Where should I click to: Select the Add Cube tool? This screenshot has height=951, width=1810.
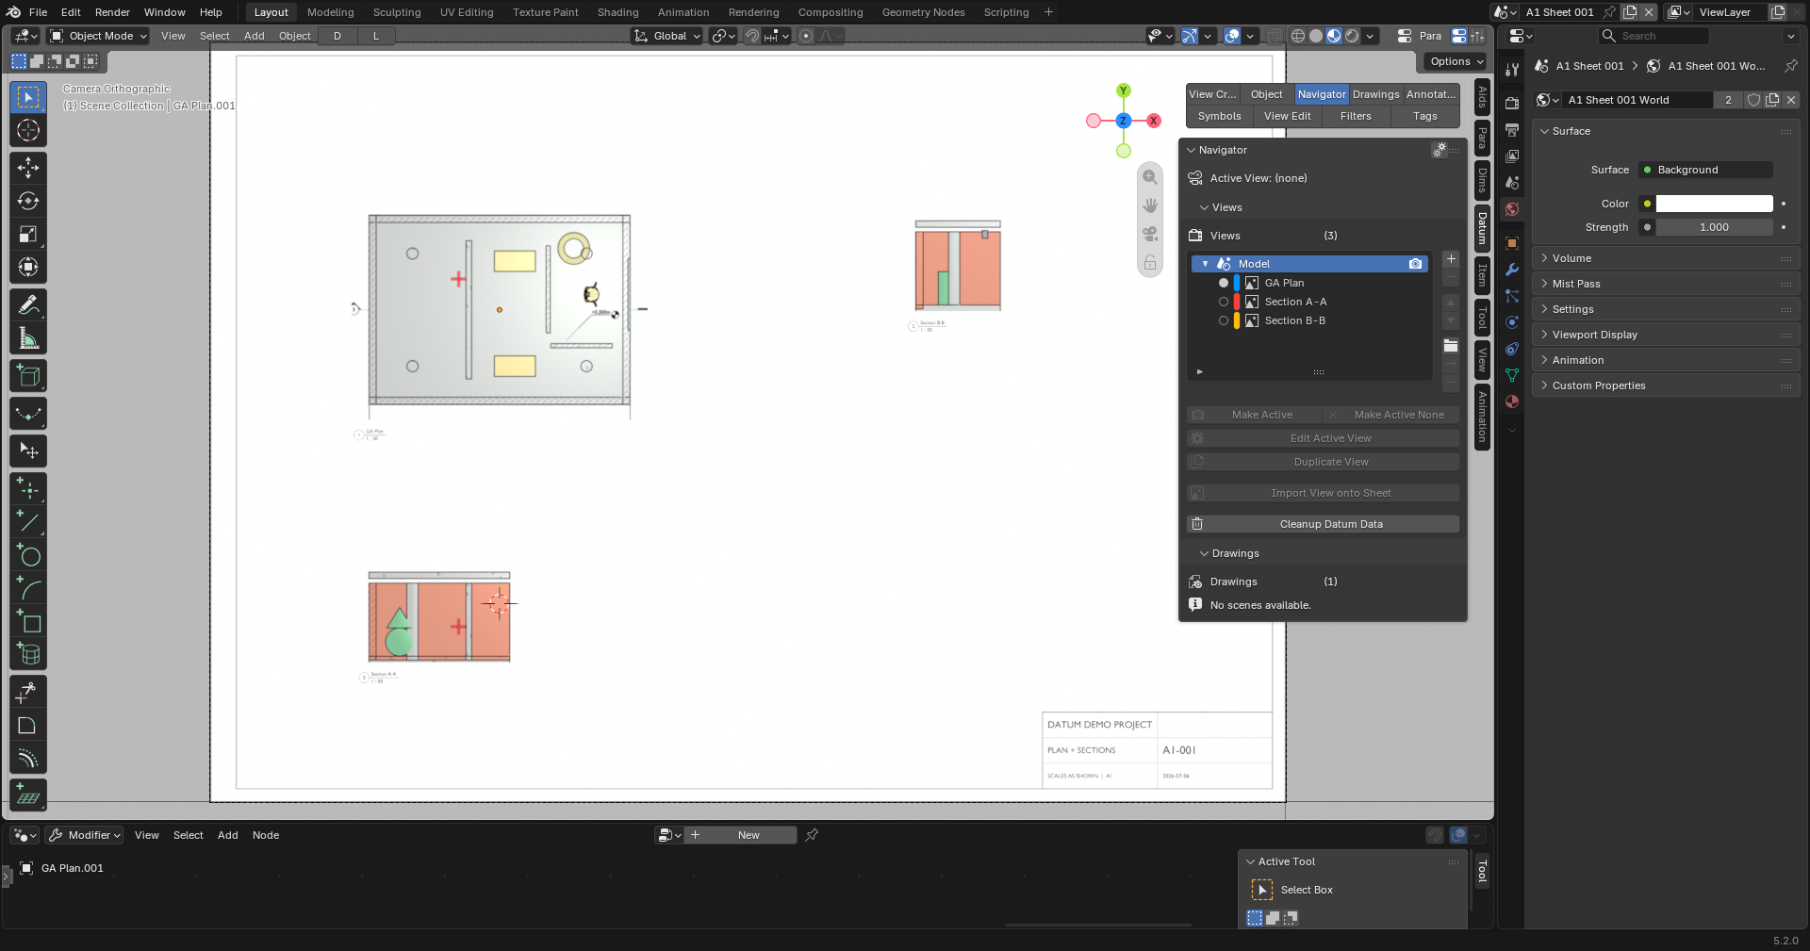point(28,376)
